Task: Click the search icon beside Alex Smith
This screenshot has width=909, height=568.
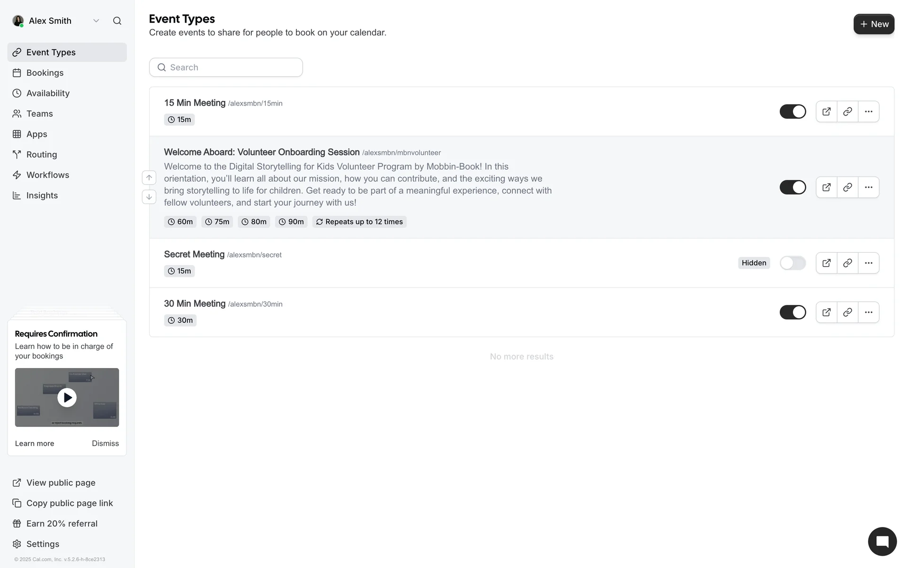Action: click(x=117, y=21)
